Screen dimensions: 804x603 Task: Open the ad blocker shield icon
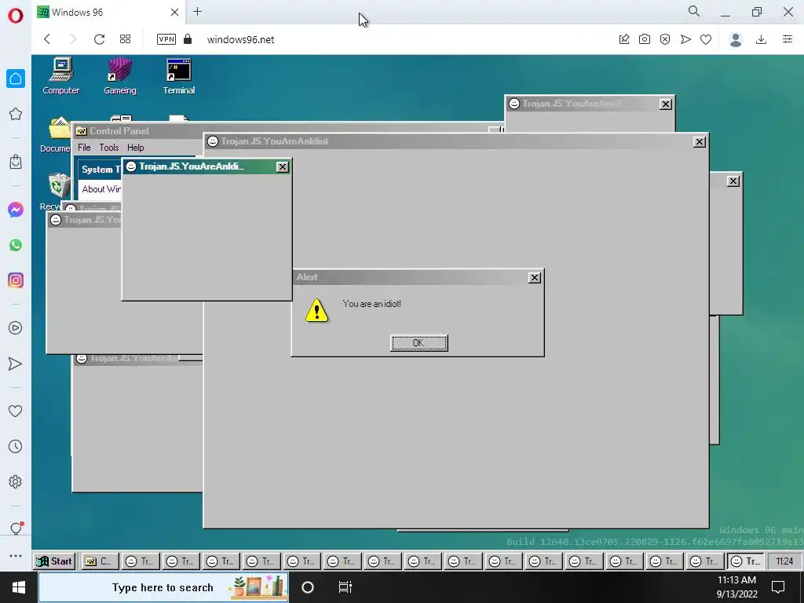[665, 39]
